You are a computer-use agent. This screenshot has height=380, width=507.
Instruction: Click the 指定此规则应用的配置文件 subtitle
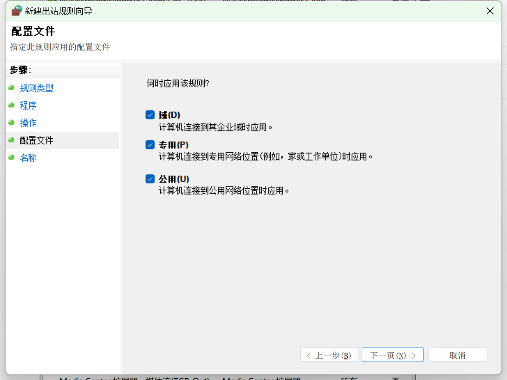[x=60, y=47]
